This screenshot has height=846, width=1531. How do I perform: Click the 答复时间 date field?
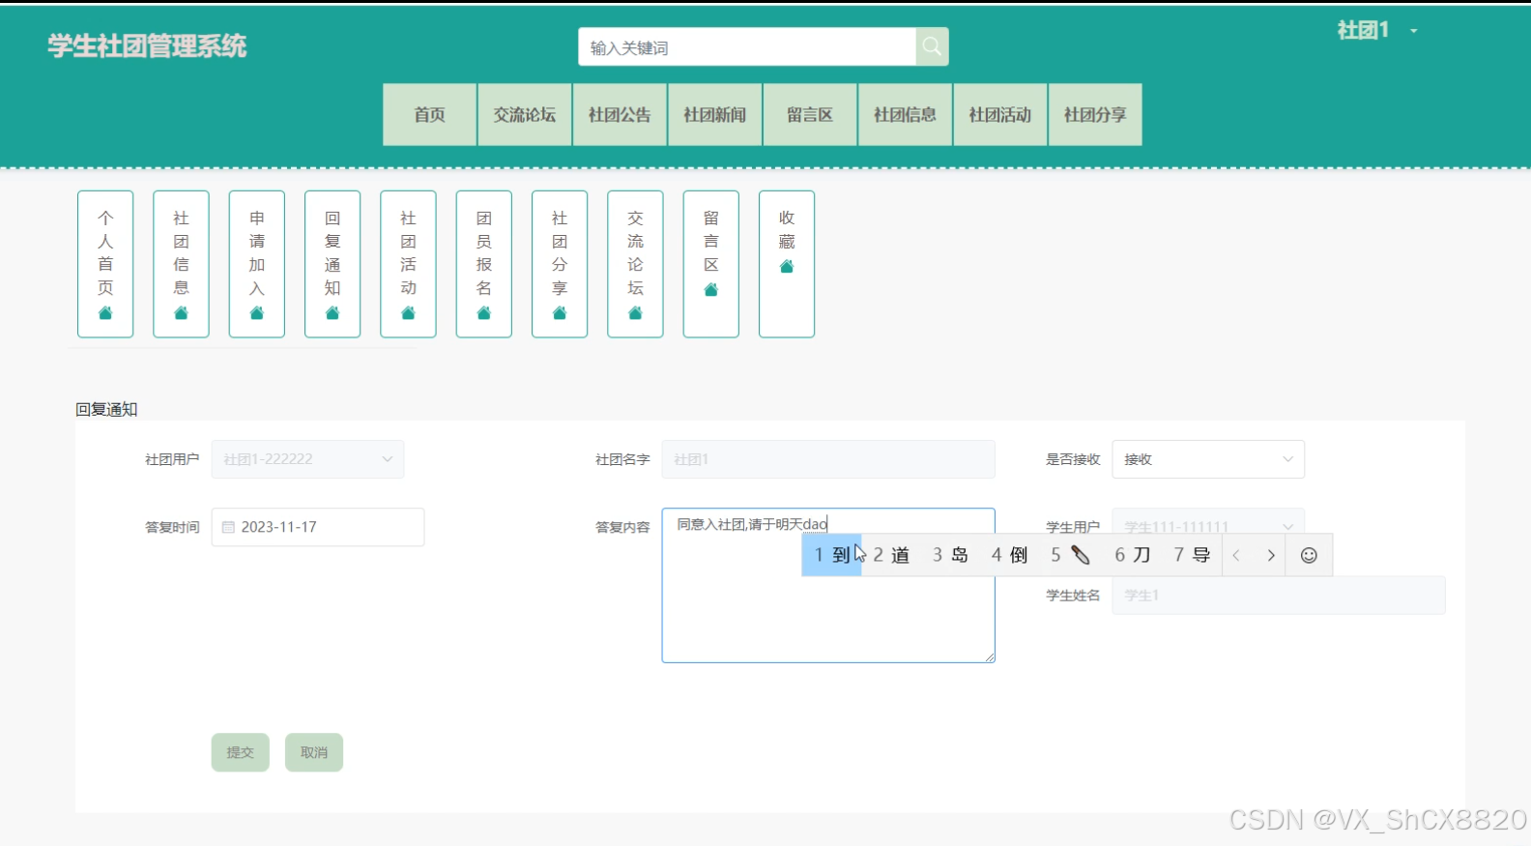pyautogui.click(x=318, y=527)
